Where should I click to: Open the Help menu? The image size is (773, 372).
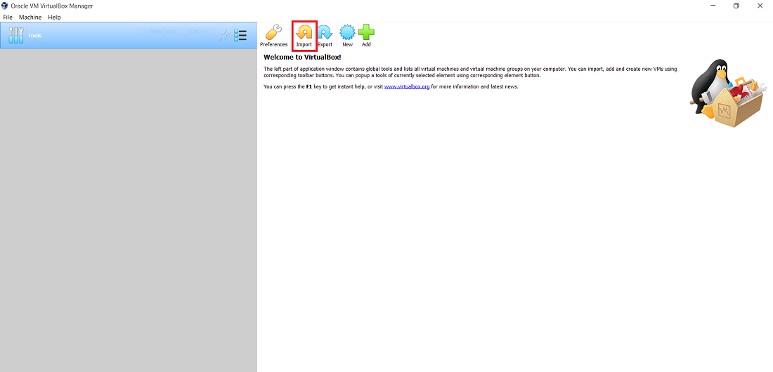(54, 17)
